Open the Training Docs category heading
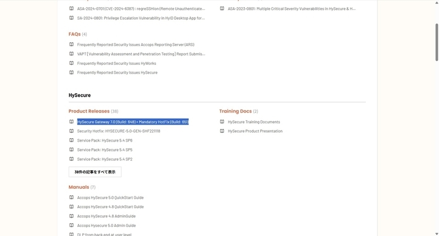This screenshot has width=439, height=236. click(235, 111)
